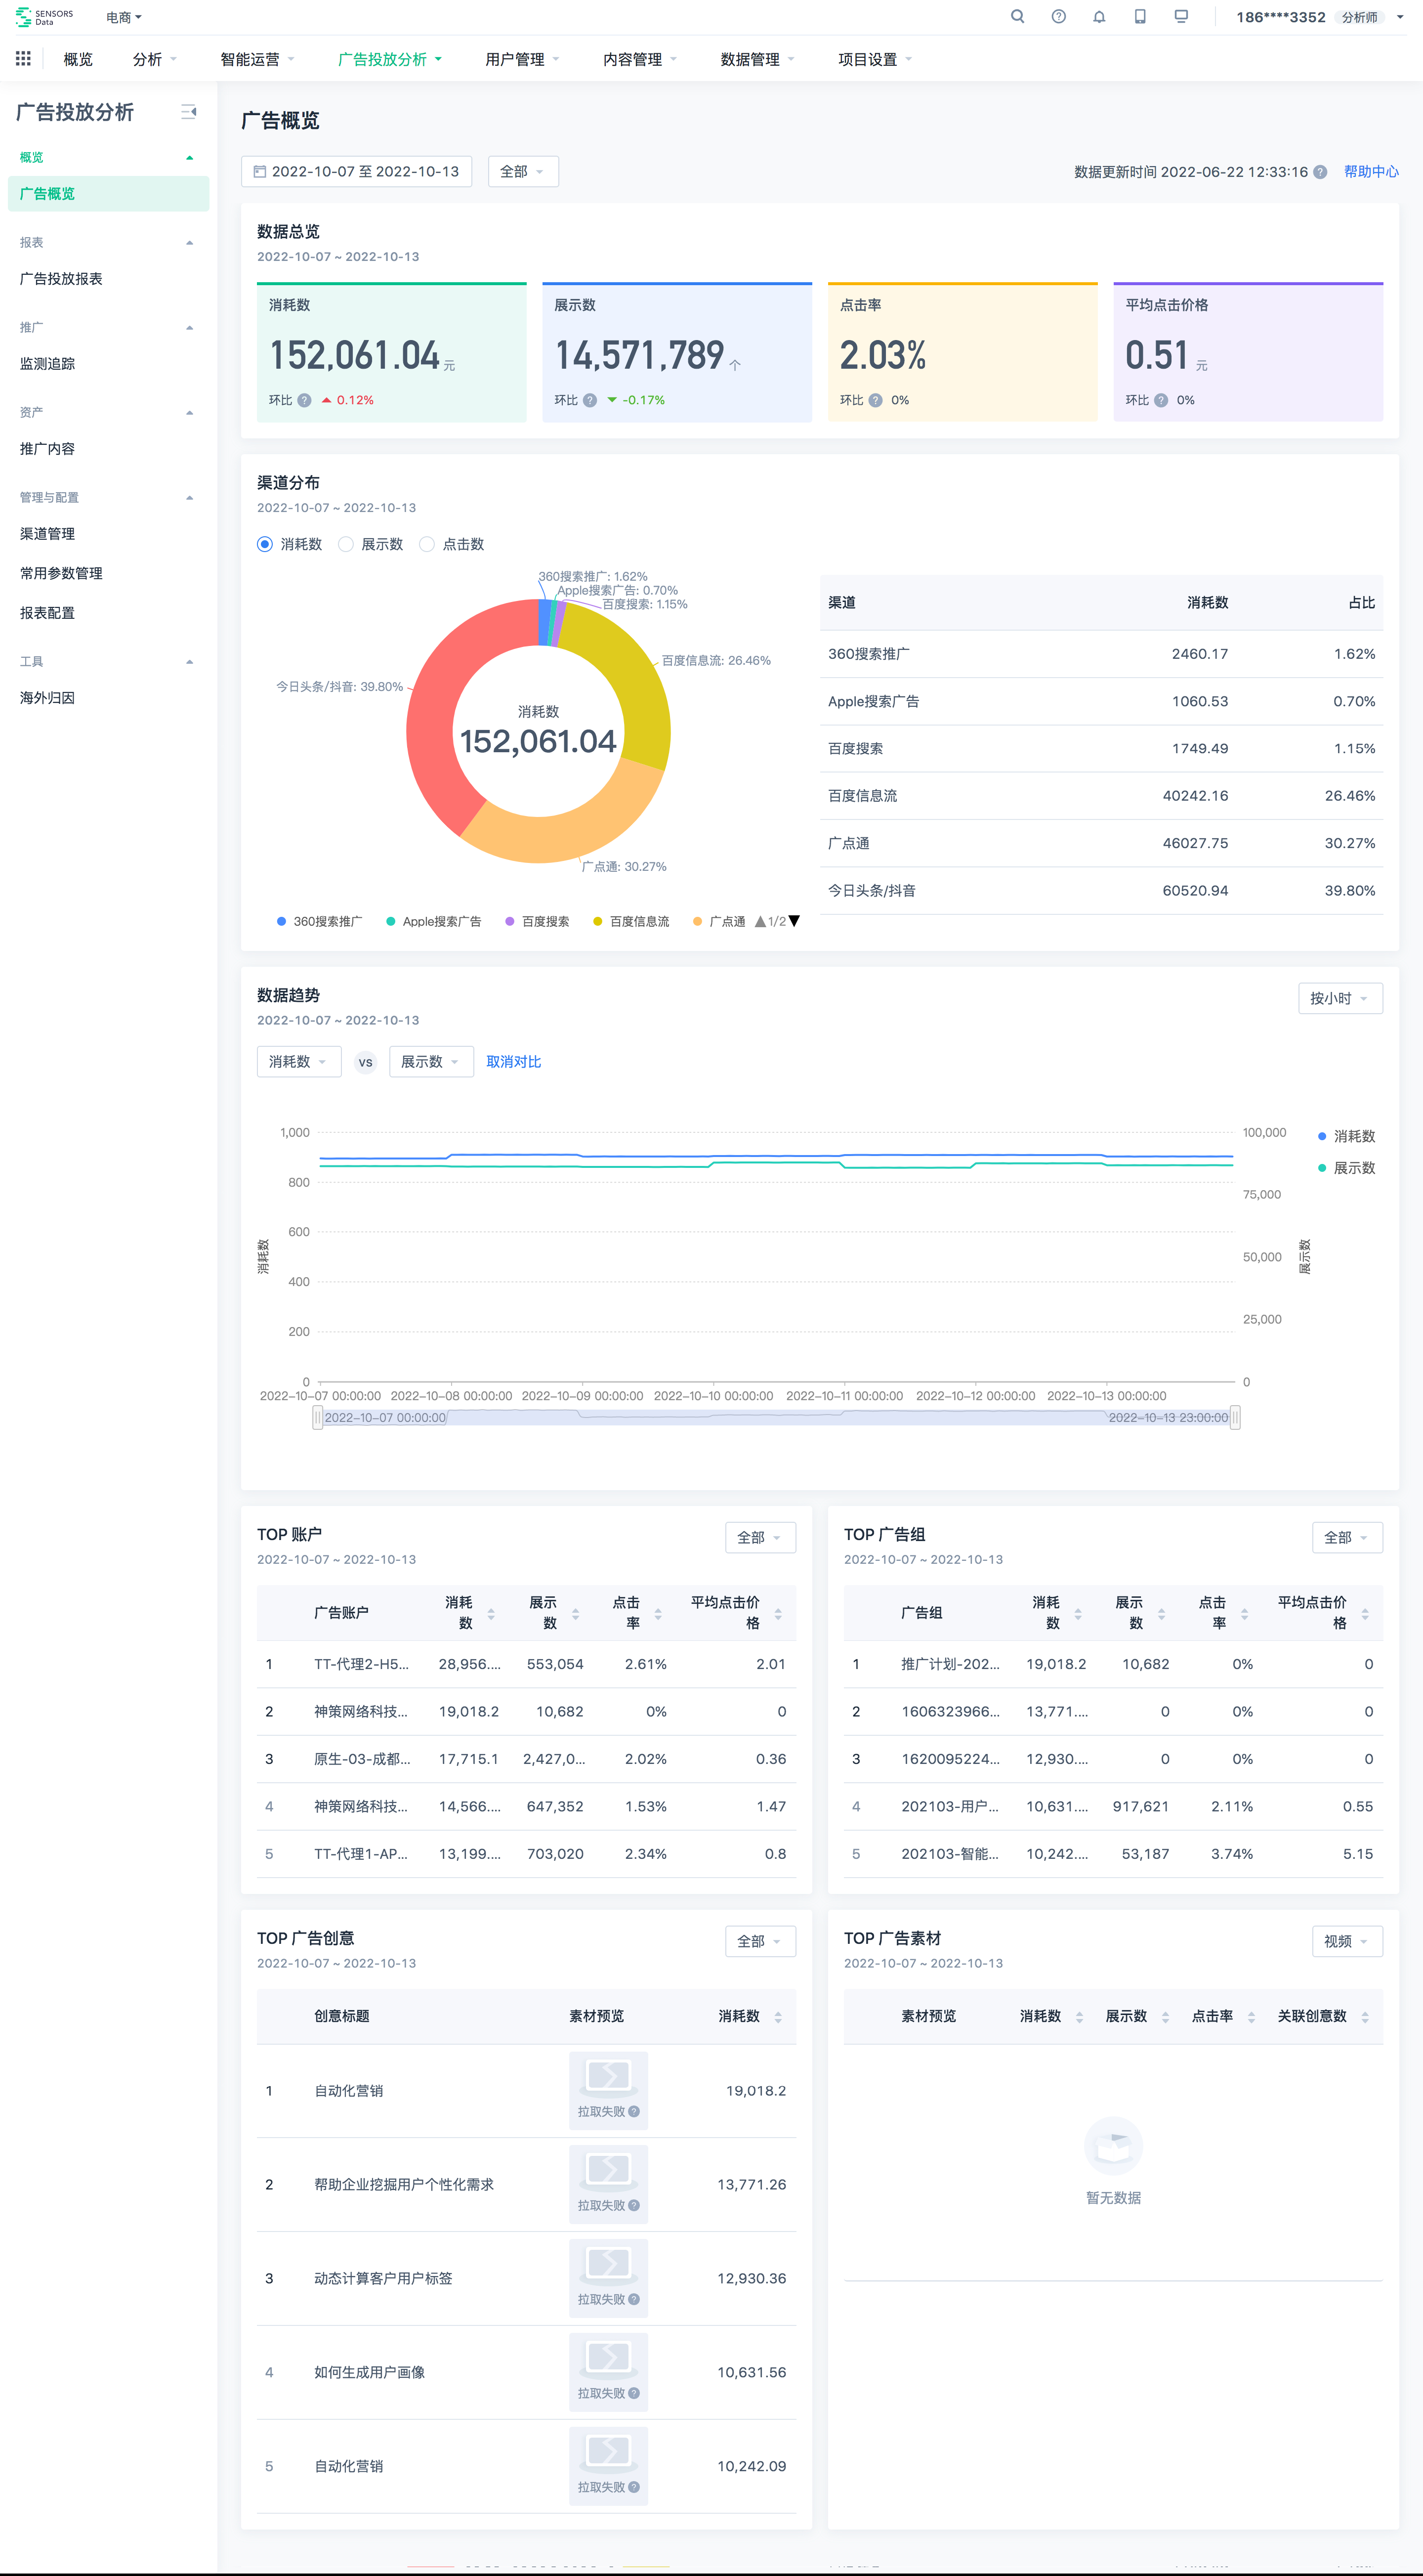Open the 数据管理 top menu
This screenshot has width=1423, height=2576.
757,59
